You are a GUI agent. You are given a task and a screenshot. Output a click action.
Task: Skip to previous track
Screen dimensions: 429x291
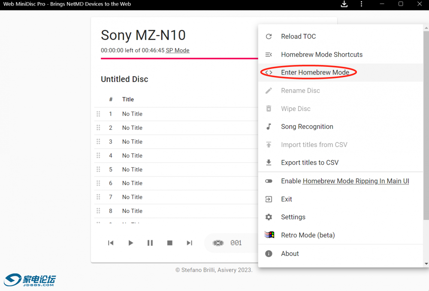click(x=111, y=243)
